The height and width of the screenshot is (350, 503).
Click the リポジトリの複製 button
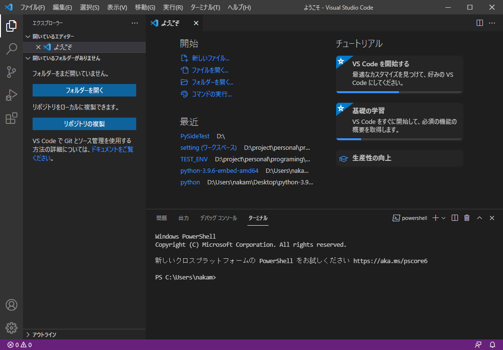pyautogui.click(x=84, y=124)
